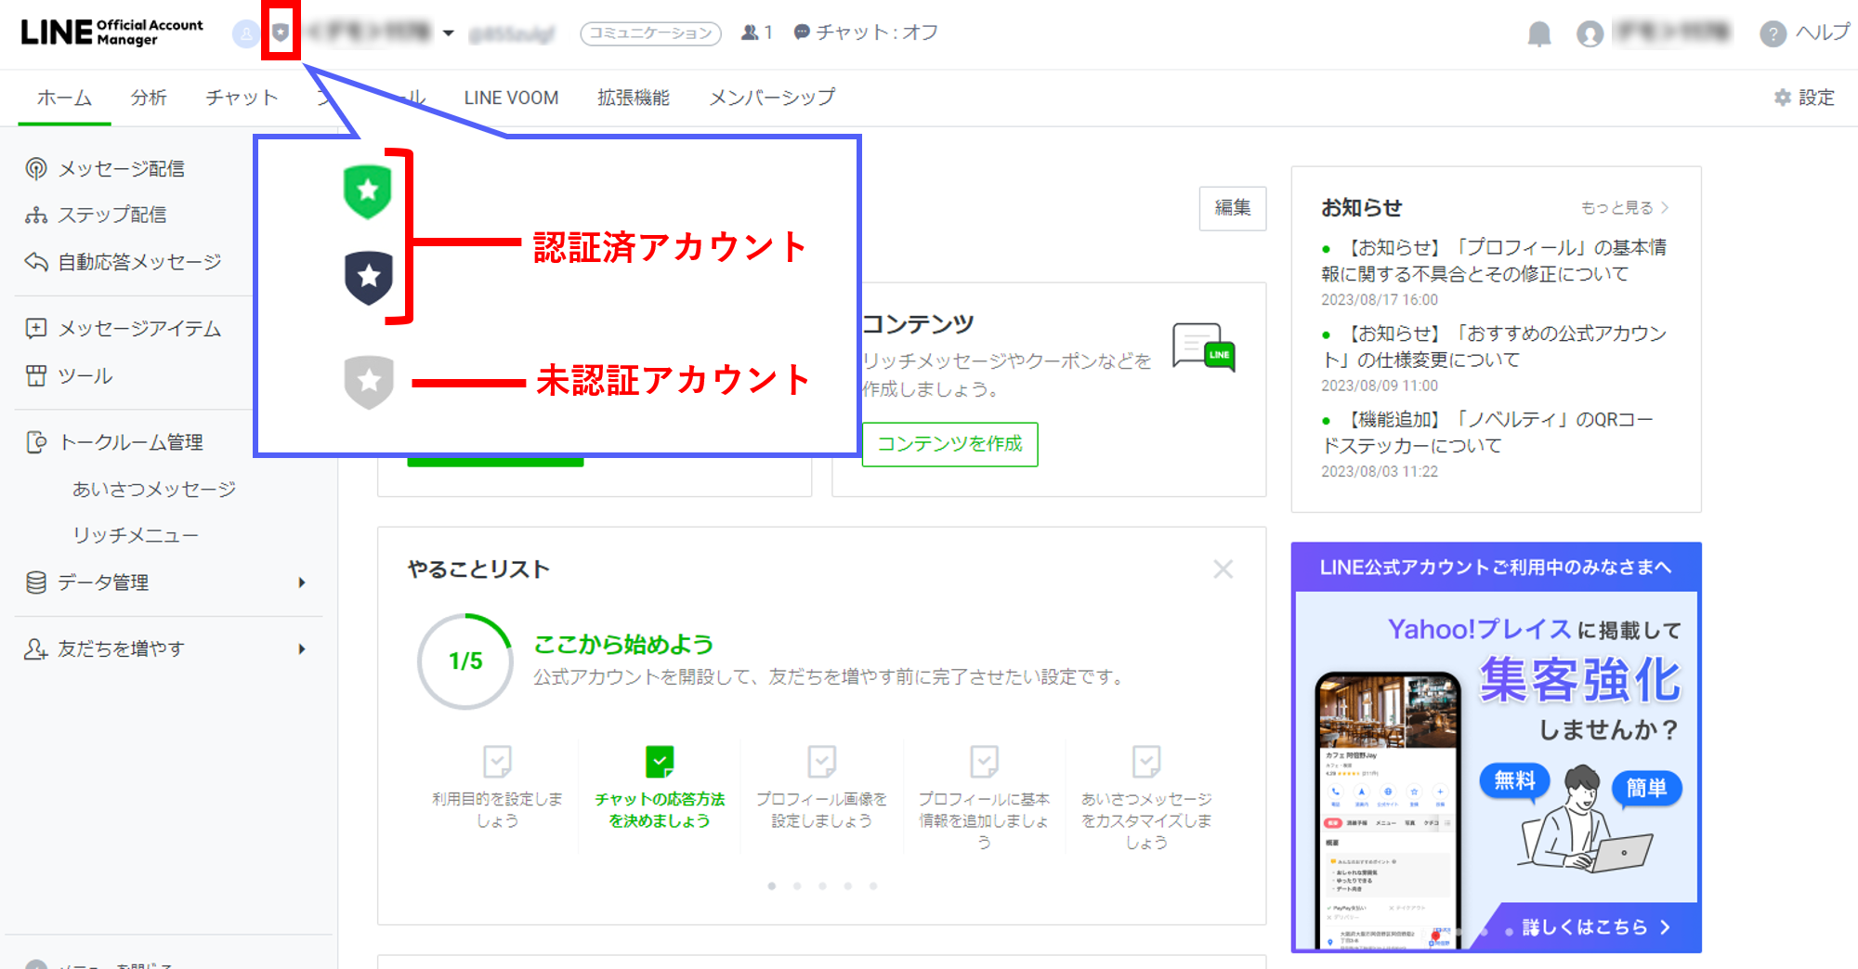The image size is (1858, 969).
Task: Open the notifications bell
Action: tap(1539, 34)
